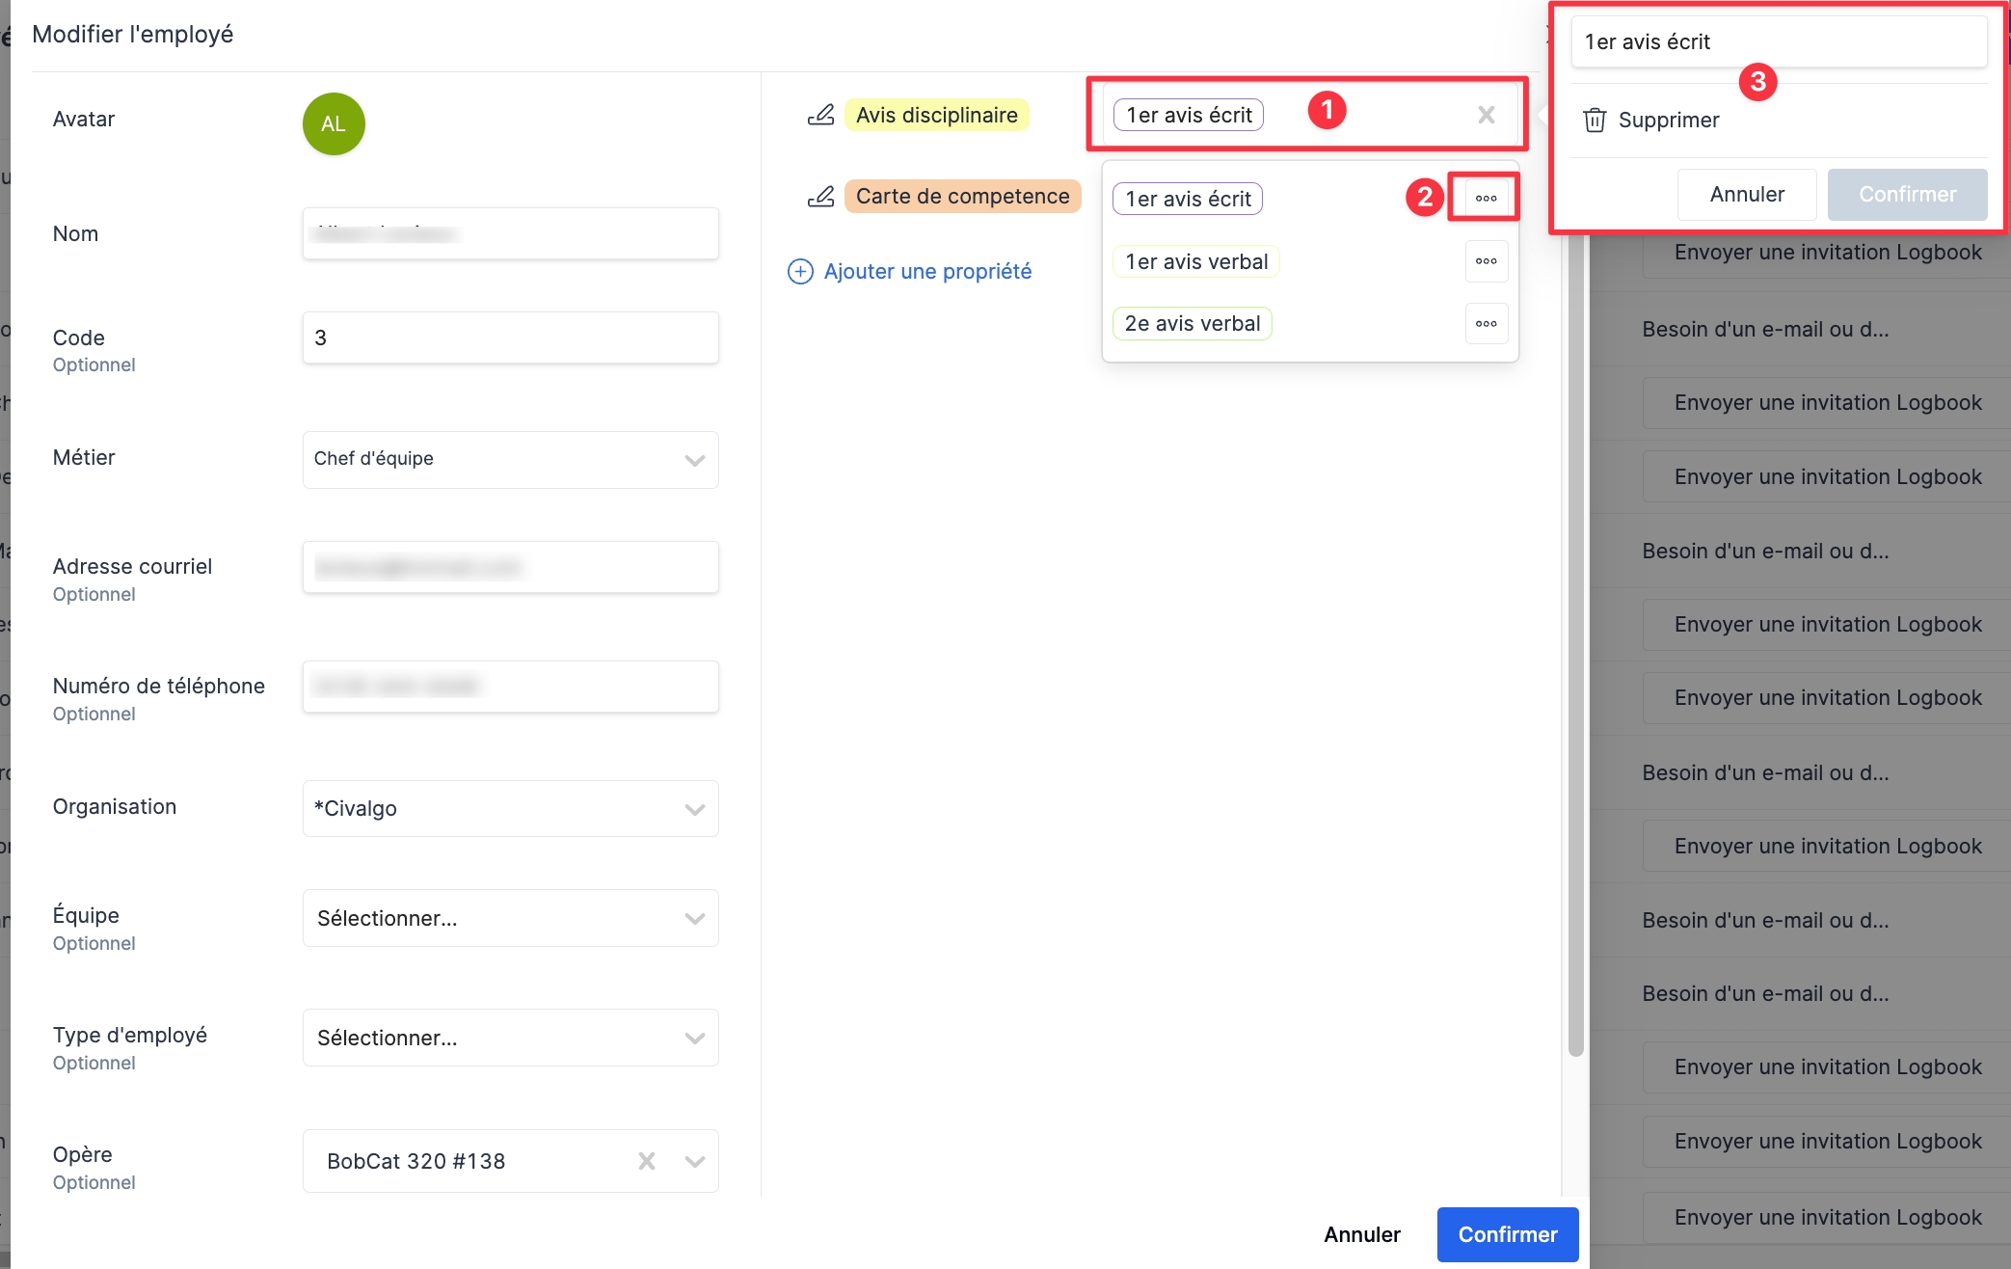The image size is (2011, 1269).
Task: Open the three-dot menu for 2e avis verbal
Action: (1486, 324)
